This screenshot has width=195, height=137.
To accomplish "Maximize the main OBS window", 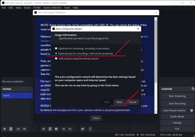I will [182, 3].
